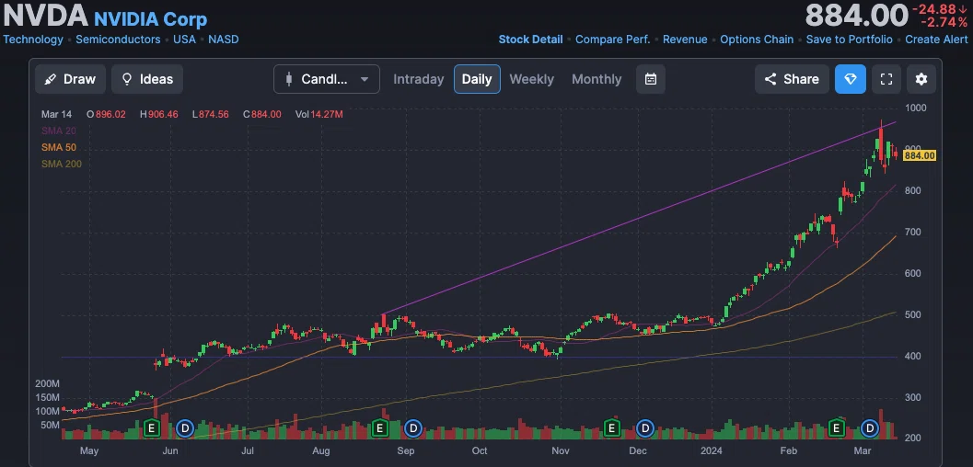The height and width of the screenshot is (467, 973).
Task: Open the Draw tools
Action: point(70,79)
